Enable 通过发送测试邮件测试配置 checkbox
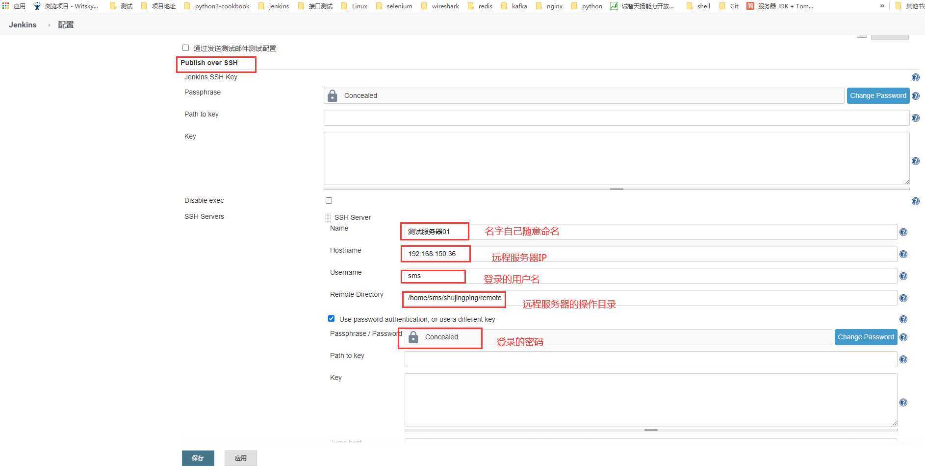This screenshot has width=925, height=472. (185, 48)
